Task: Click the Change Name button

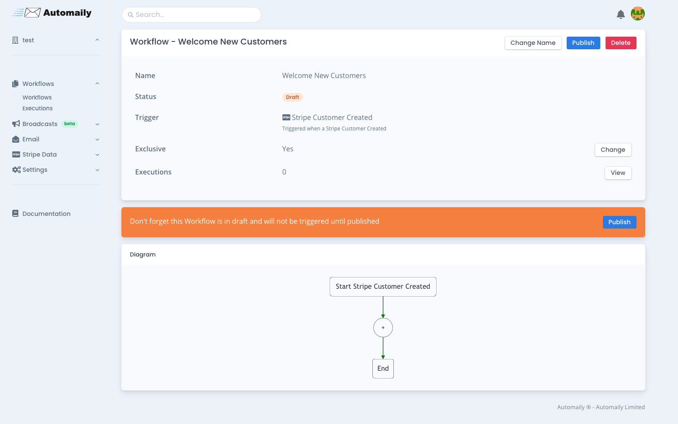Action: click(x=533, y=43)
